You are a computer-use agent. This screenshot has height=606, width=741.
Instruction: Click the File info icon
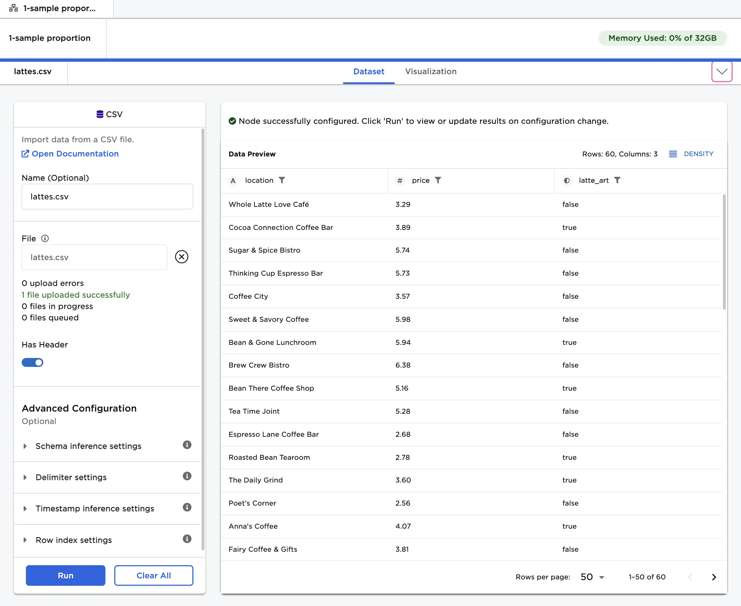coord(45,238)
